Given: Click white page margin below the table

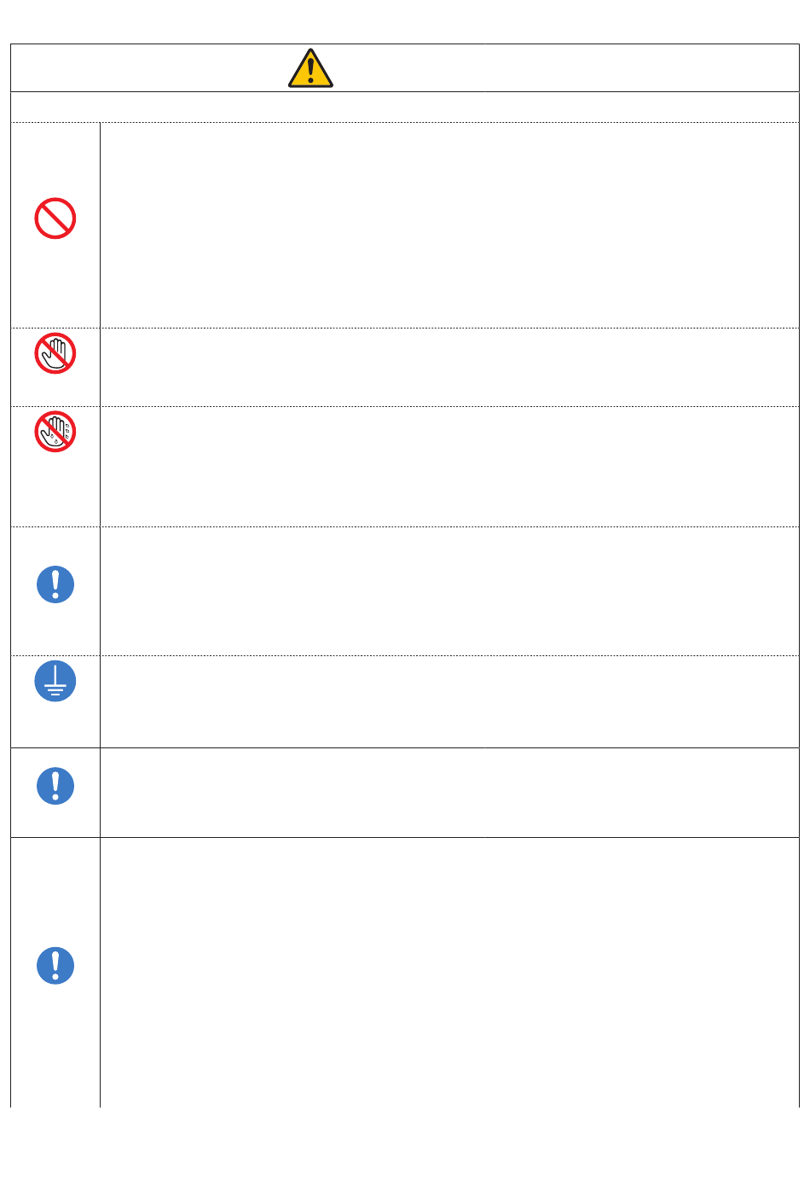Looking at the screenshot, I should [x=405, y=1150].
